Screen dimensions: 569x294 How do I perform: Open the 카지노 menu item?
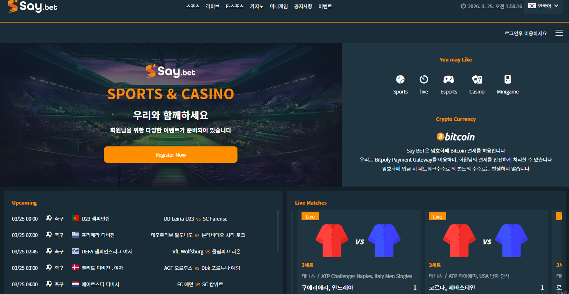257,7
